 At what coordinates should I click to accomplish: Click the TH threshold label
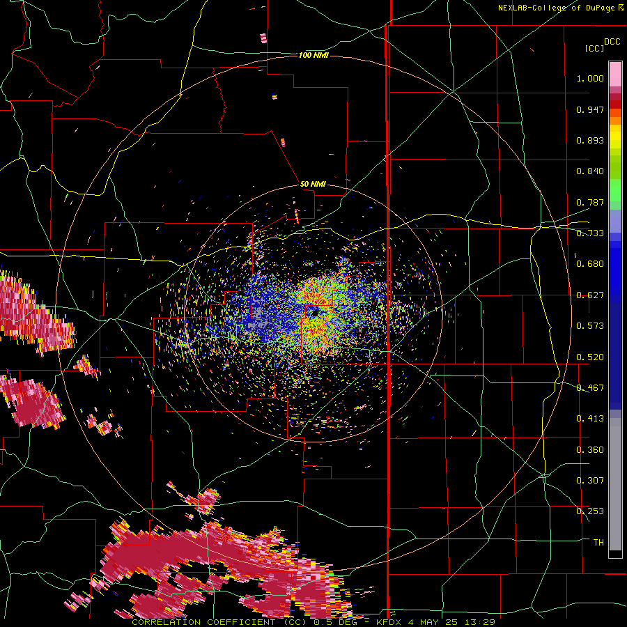[x=598, y=543]
